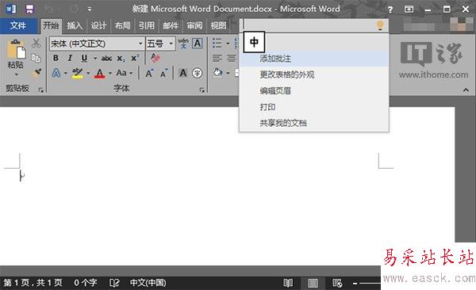The width and height of the screenshot is (476, 290).
Task: Choose 共享我的文档 from suggestions
Action: [314, 123]
